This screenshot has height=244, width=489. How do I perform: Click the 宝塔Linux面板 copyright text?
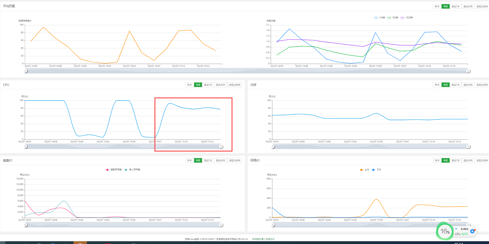[x=216, y=239]
